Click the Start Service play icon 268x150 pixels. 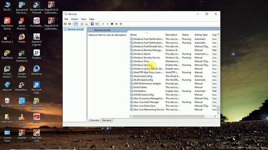pyautogui.click(x=103, y=24)
